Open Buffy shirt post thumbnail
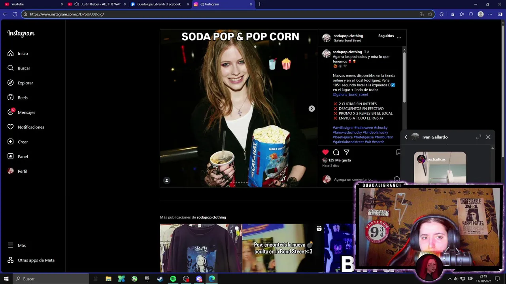The height and width of the screenshot is (284, 506). [201, 248]
